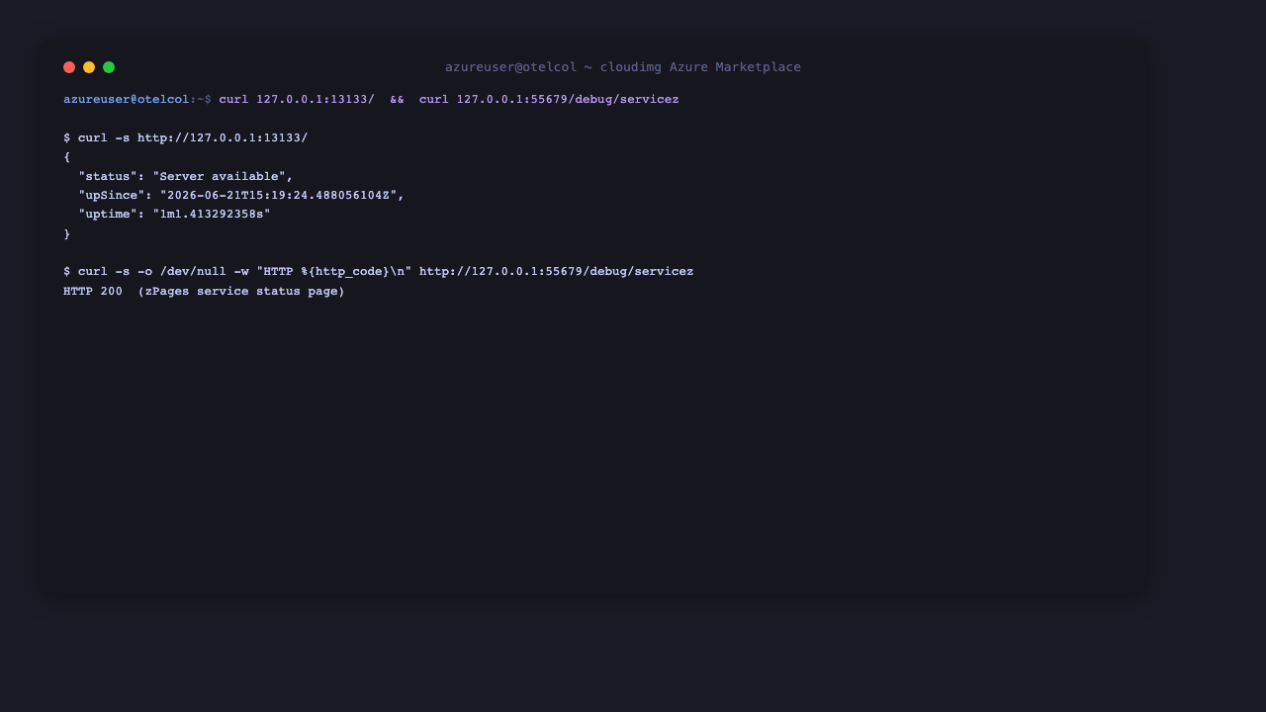
Task: Click the closing curly brace line
Action: (67, 234)
